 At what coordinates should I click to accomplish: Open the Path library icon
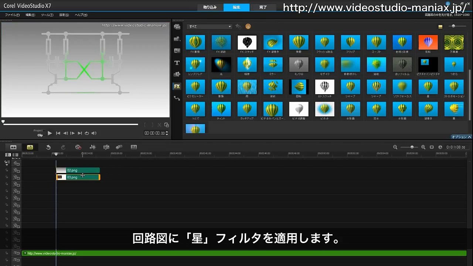177,98
